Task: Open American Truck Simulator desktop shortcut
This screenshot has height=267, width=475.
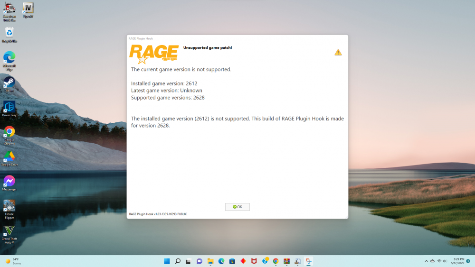Action: click(9, 12)
